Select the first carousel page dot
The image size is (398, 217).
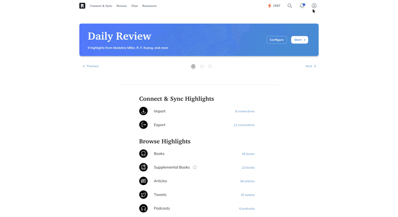coord(193,67)
